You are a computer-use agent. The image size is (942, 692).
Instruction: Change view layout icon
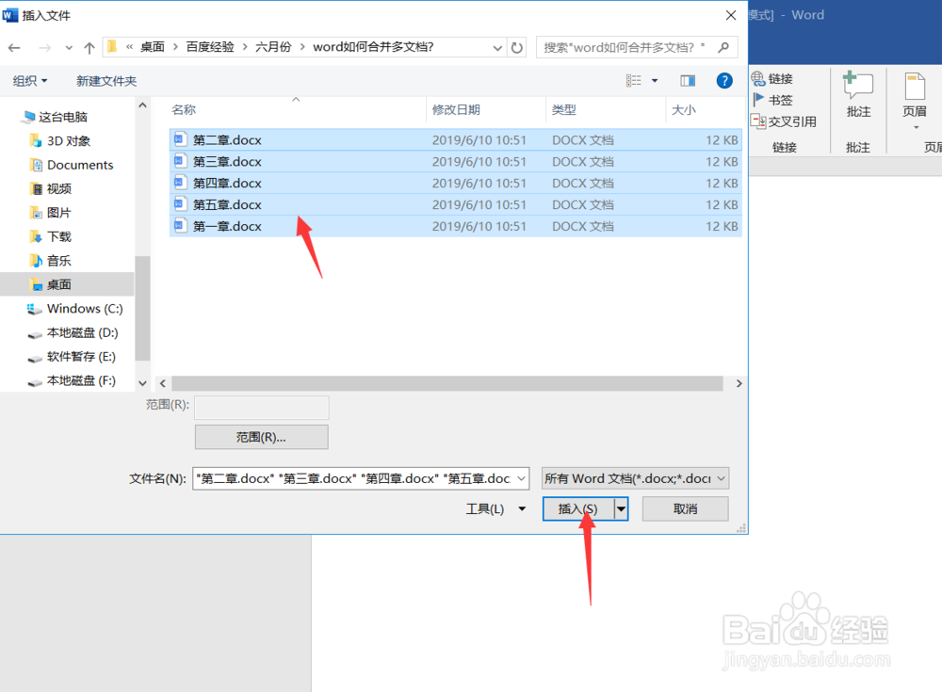[633, 80]
